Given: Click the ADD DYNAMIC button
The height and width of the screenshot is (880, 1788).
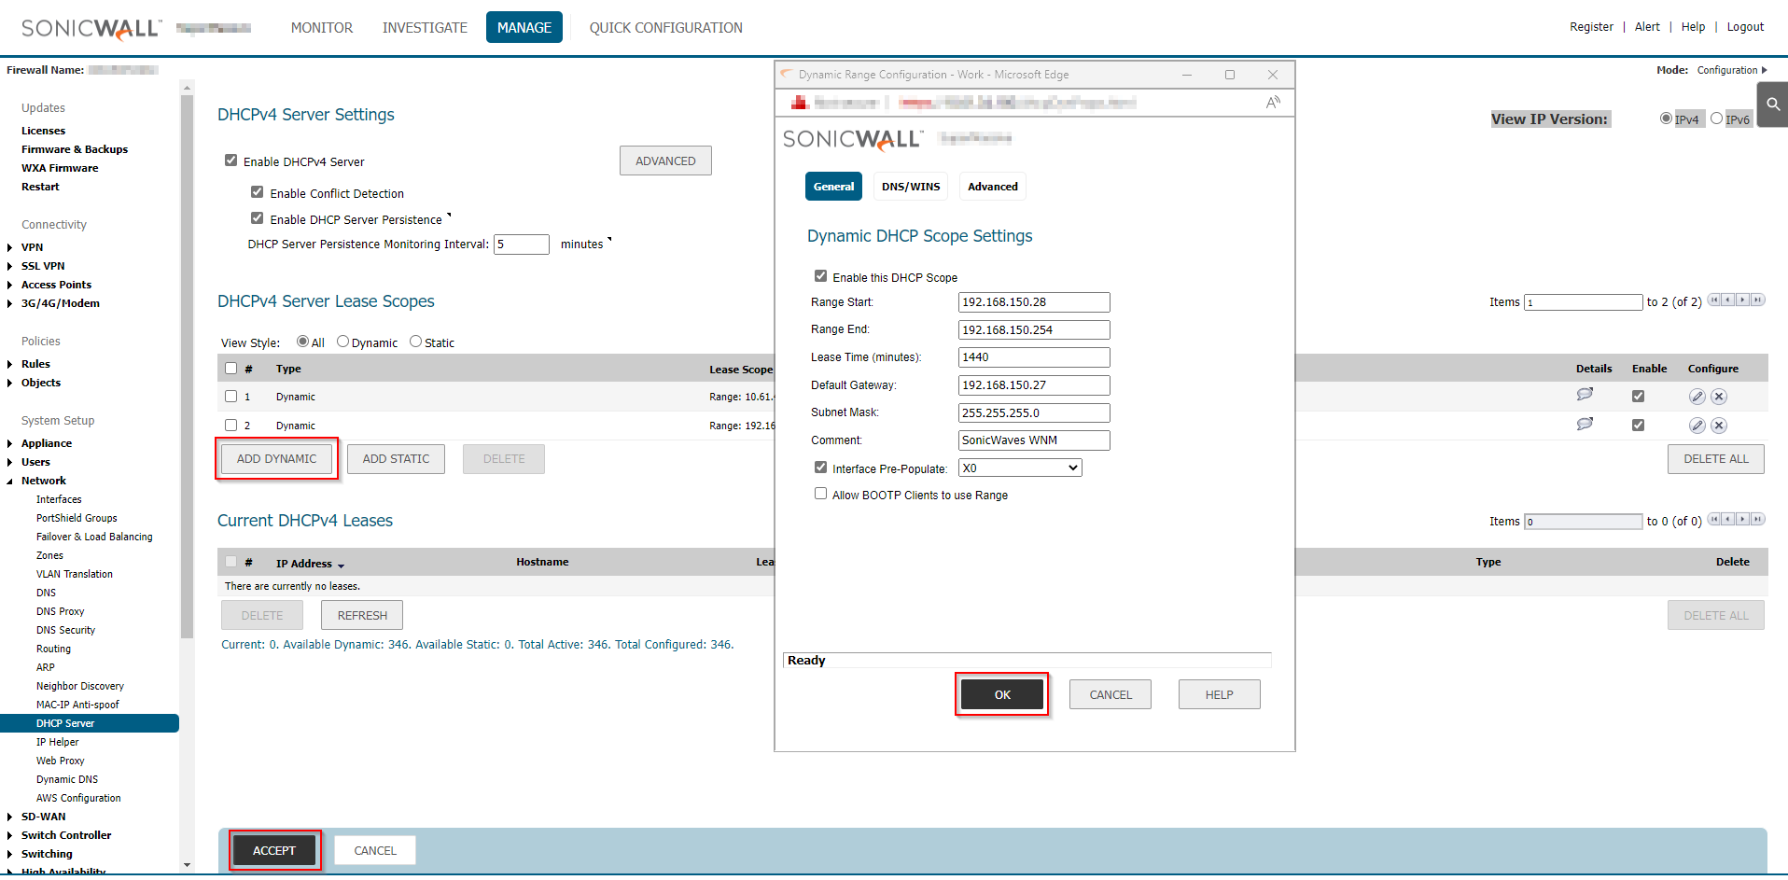Looking at the screenshot, I should pyautogui.click(x=276, y=459).
